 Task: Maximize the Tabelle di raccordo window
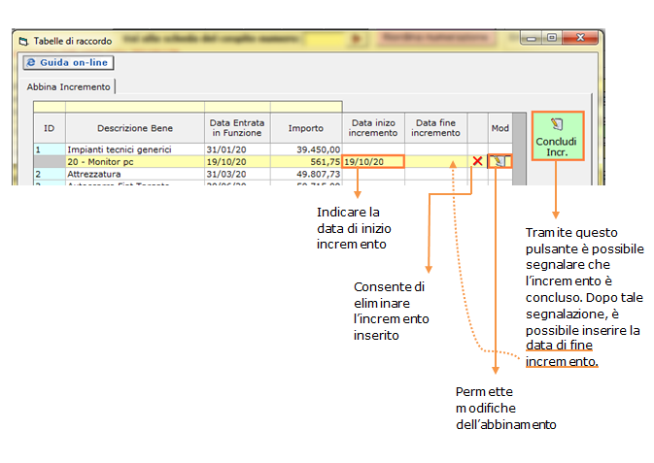(x=552, y=38)
